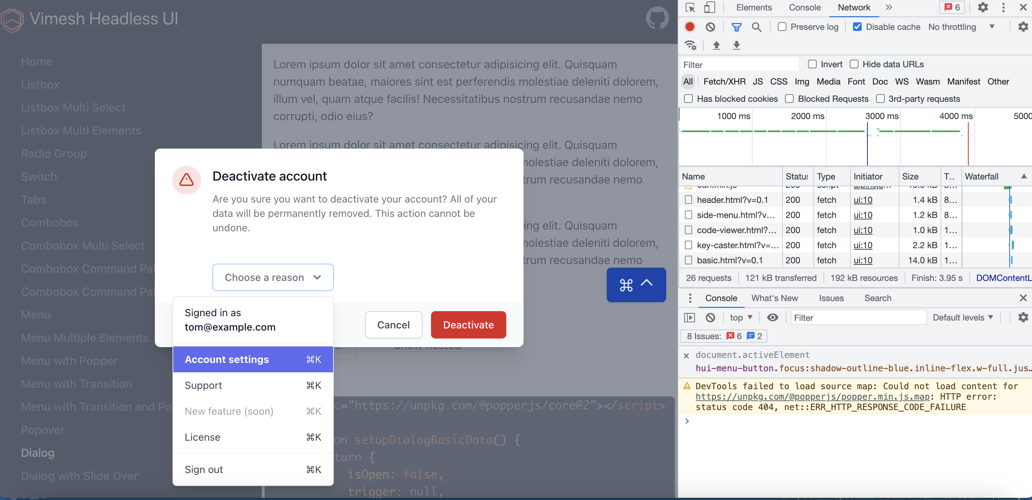Select Account settings menu item

click(253, 359)
